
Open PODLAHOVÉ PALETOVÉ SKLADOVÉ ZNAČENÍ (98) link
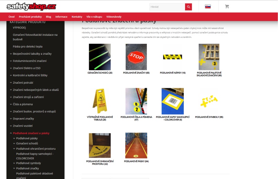click(x=209, y=74)
